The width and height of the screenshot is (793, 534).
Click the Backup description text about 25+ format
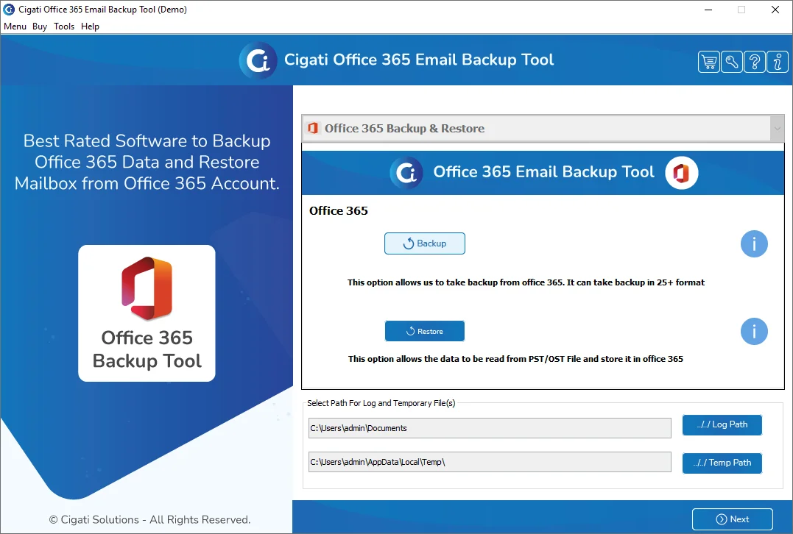point(526,282)
